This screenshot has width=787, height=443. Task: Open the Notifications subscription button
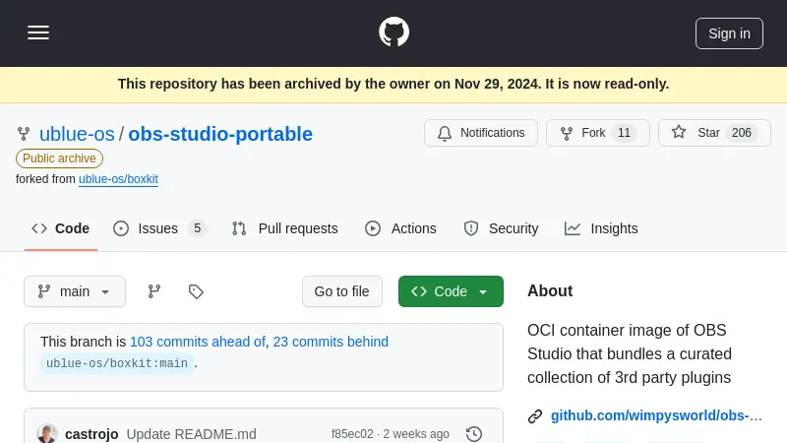click(x=481, y=133)
